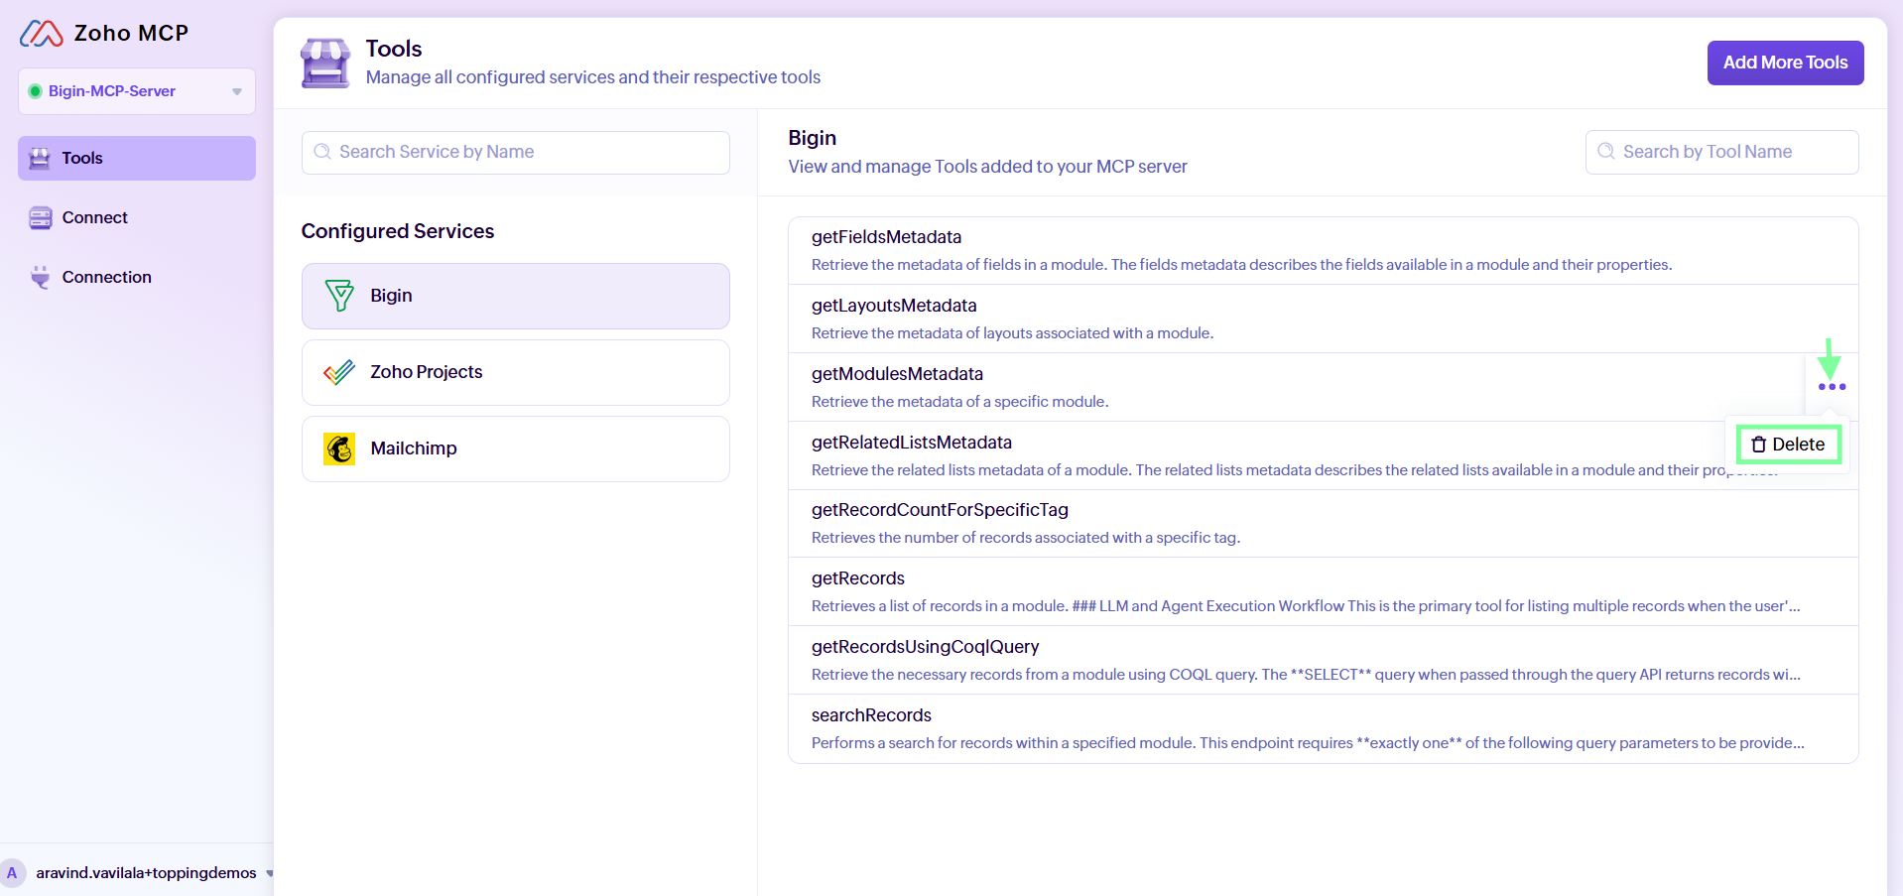Select the getRelatedListsMetadata tool name
Viewport: 1903px width, 896px height.
(x=912, y=443)
